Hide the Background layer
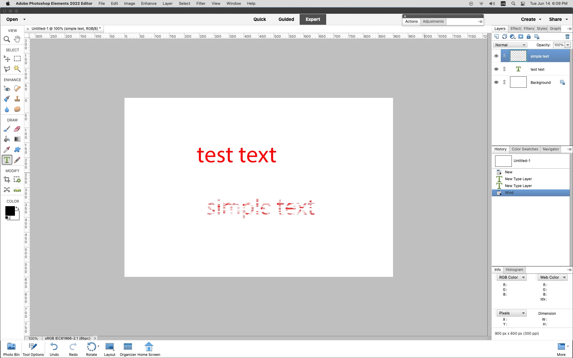 496,82
